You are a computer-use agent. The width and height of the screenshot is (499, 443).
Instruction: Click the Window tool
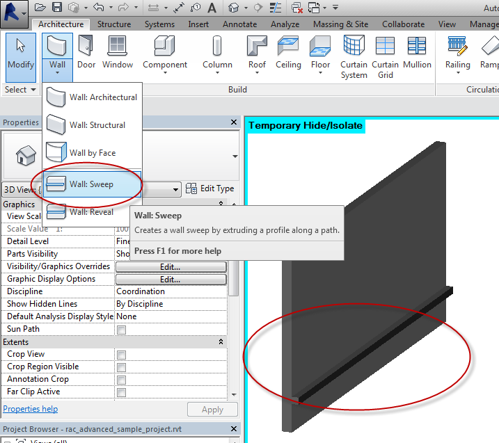tap(118, 52)
